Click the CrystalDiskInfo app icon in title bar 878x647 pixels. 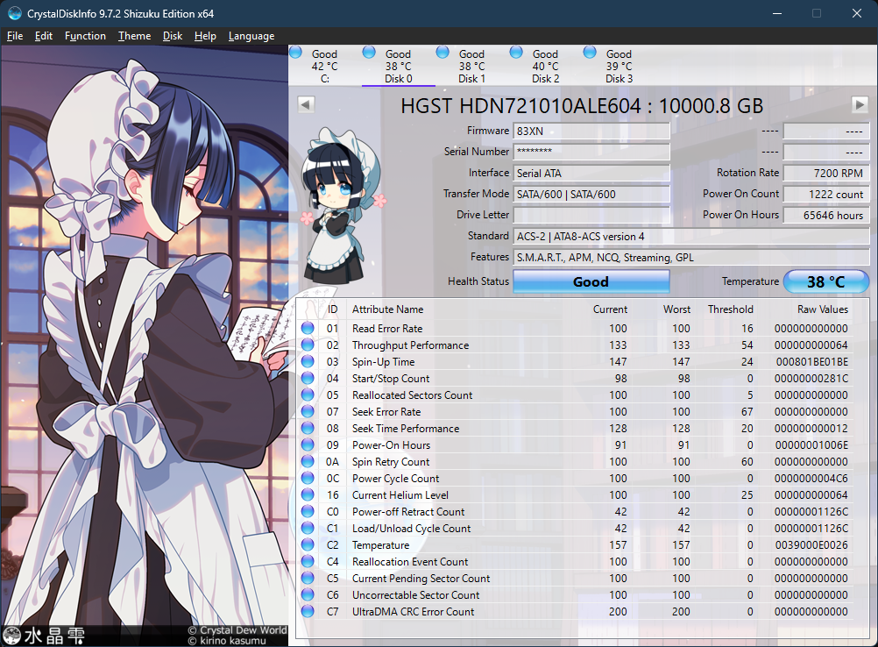coord(15,13)
